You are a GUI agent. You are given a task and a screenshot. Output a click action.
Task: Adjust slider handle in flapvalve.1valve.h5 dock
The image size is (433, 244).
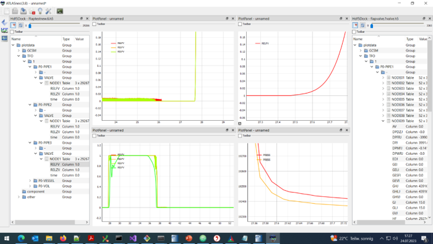(x=372, y=25)
